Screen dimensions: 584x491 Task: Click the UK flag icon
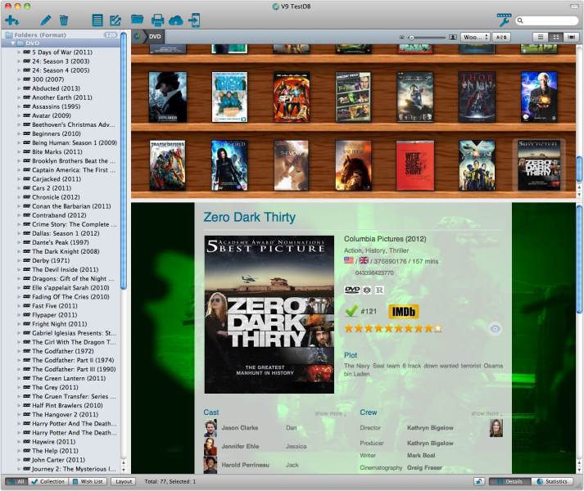[x=364, y=260]
